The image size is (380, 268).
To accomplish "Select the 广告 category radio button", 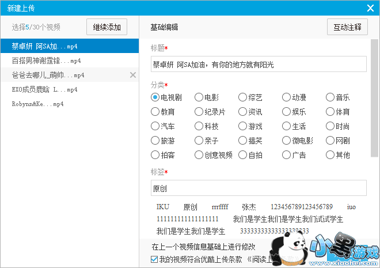I will click(x=286, y=154).
